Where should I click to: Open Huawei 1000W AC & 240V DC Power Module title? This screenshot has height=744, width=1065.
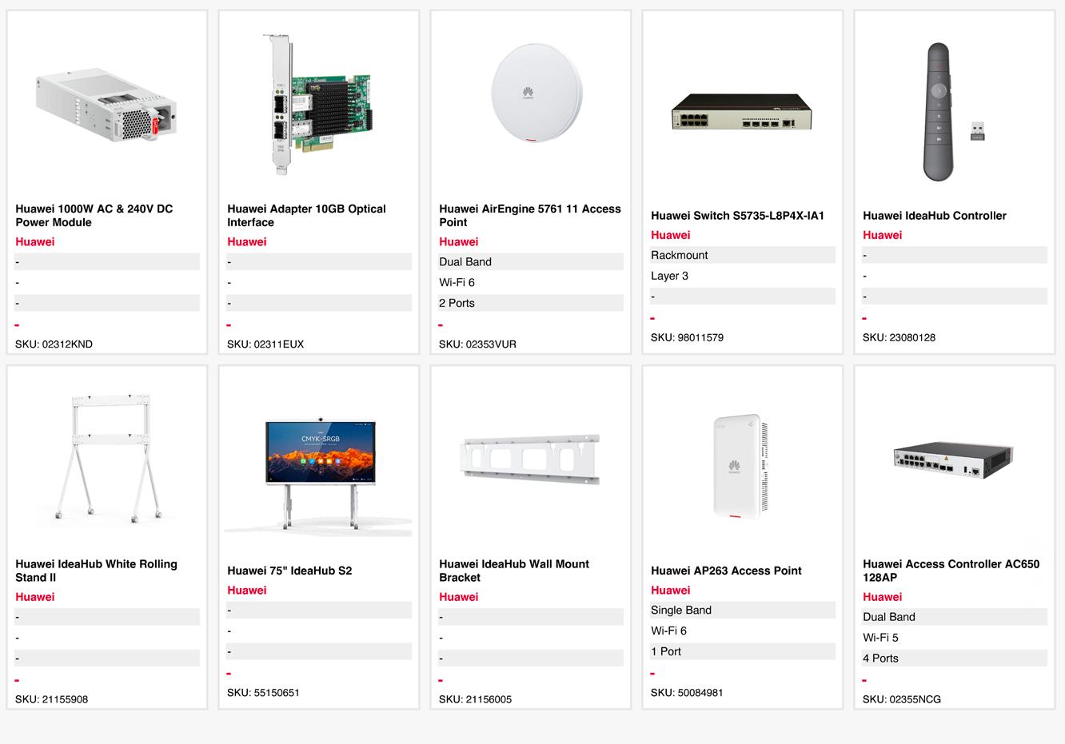pos(94,216)
